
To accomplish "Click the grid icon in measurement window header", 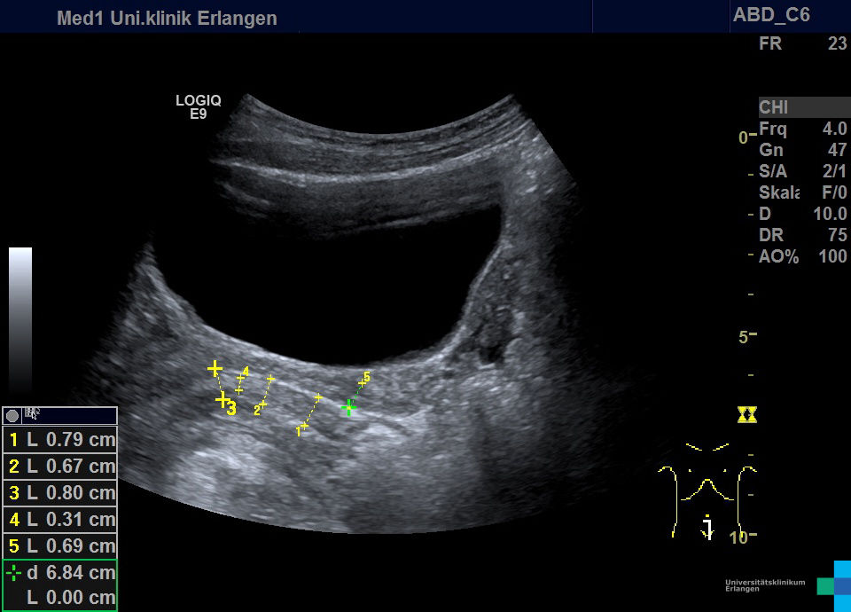I will pyautogui.click(x=33, y=413).
